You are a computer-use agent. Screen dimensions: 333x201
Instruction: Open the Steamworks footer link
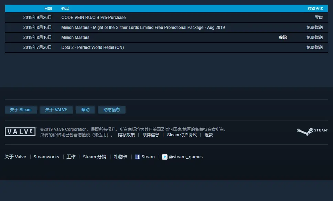click(46, 157)
